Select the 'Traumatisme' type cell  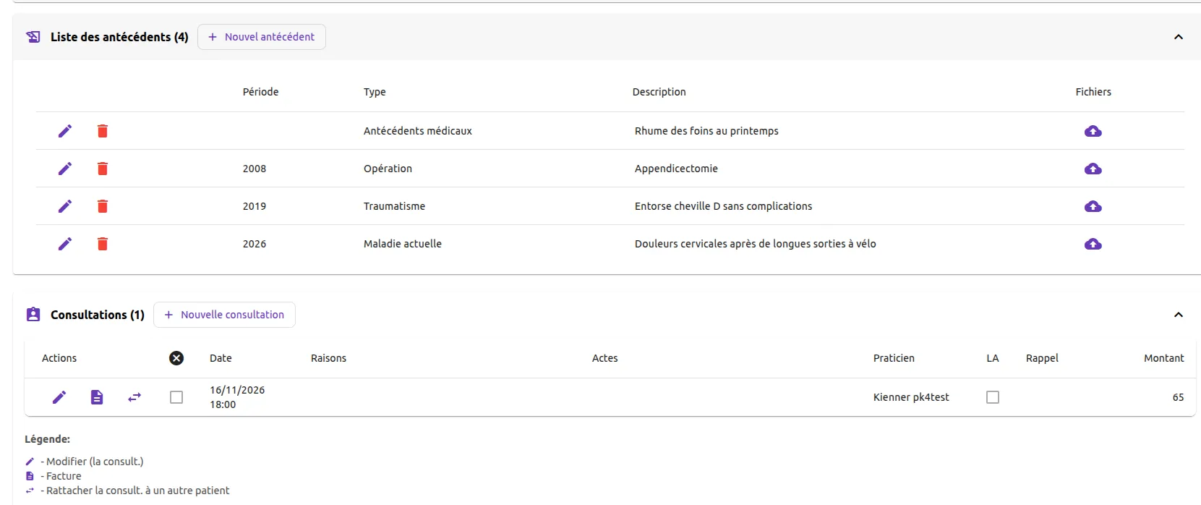(394, 206)
